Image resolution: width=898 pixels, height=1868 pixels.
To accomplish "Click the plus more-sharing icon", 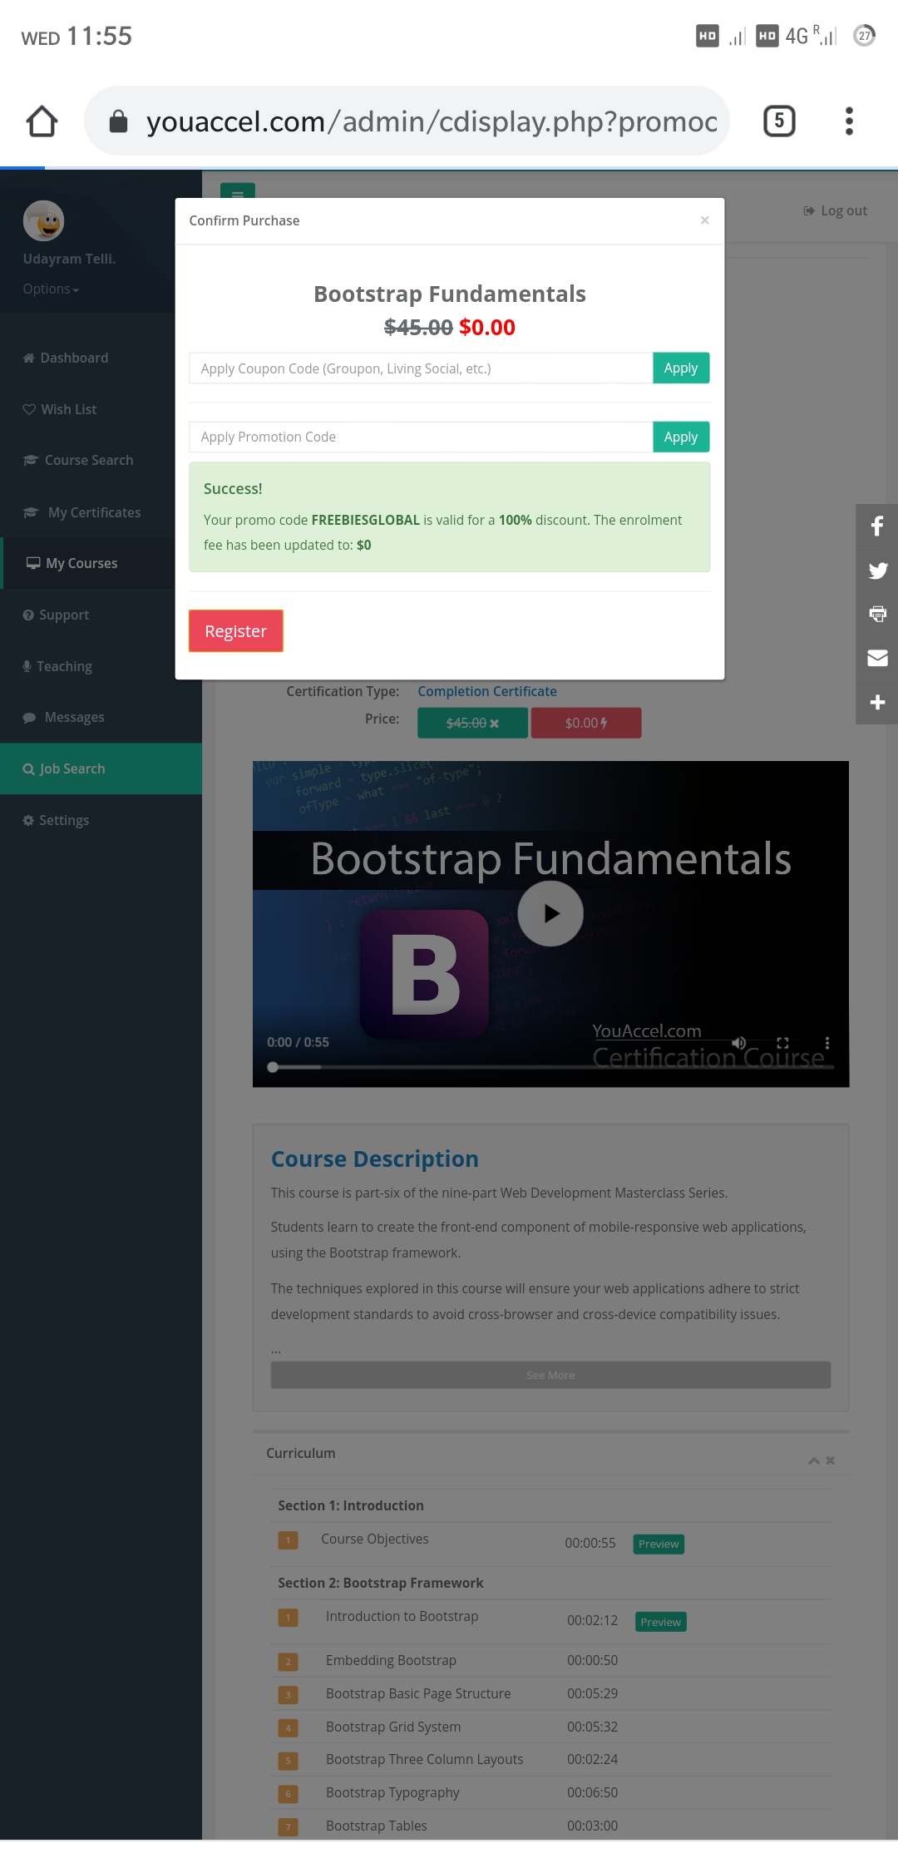I will click(x=876, y=703).
